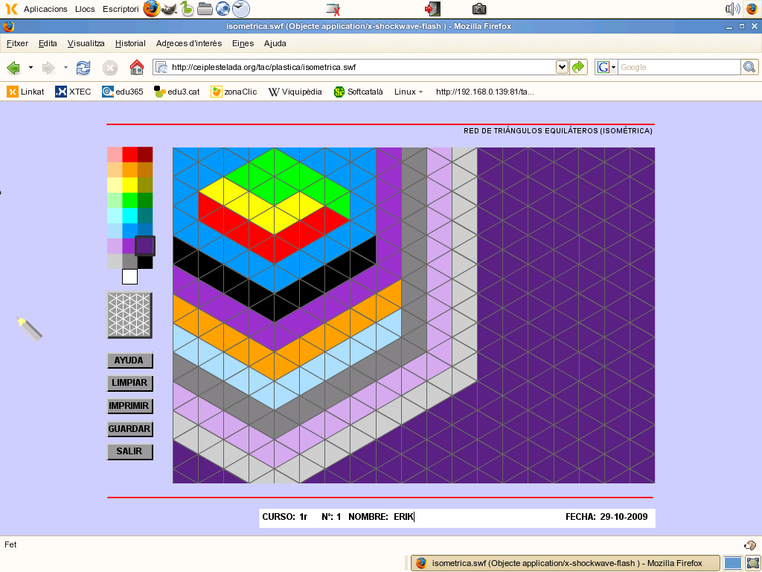Screen dimensions: 762x572
Task: Click the GUARDAR button
Action: pyautogui.click(x=129, y=428)
